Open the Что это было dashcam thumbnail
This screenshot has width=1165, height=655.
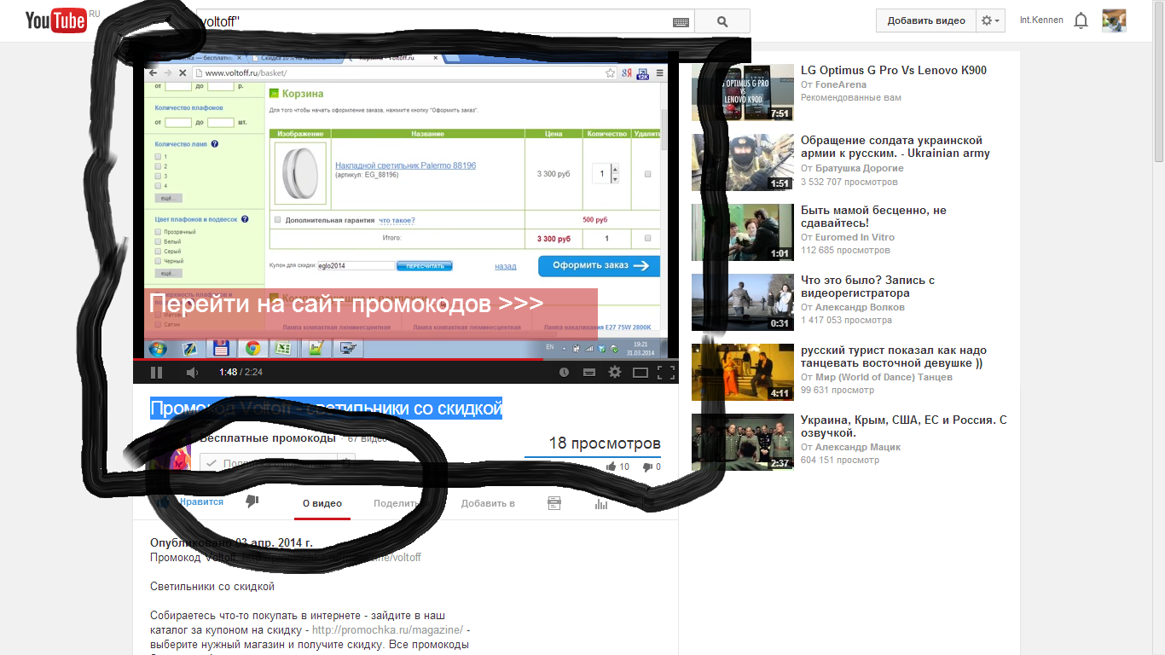742,302
